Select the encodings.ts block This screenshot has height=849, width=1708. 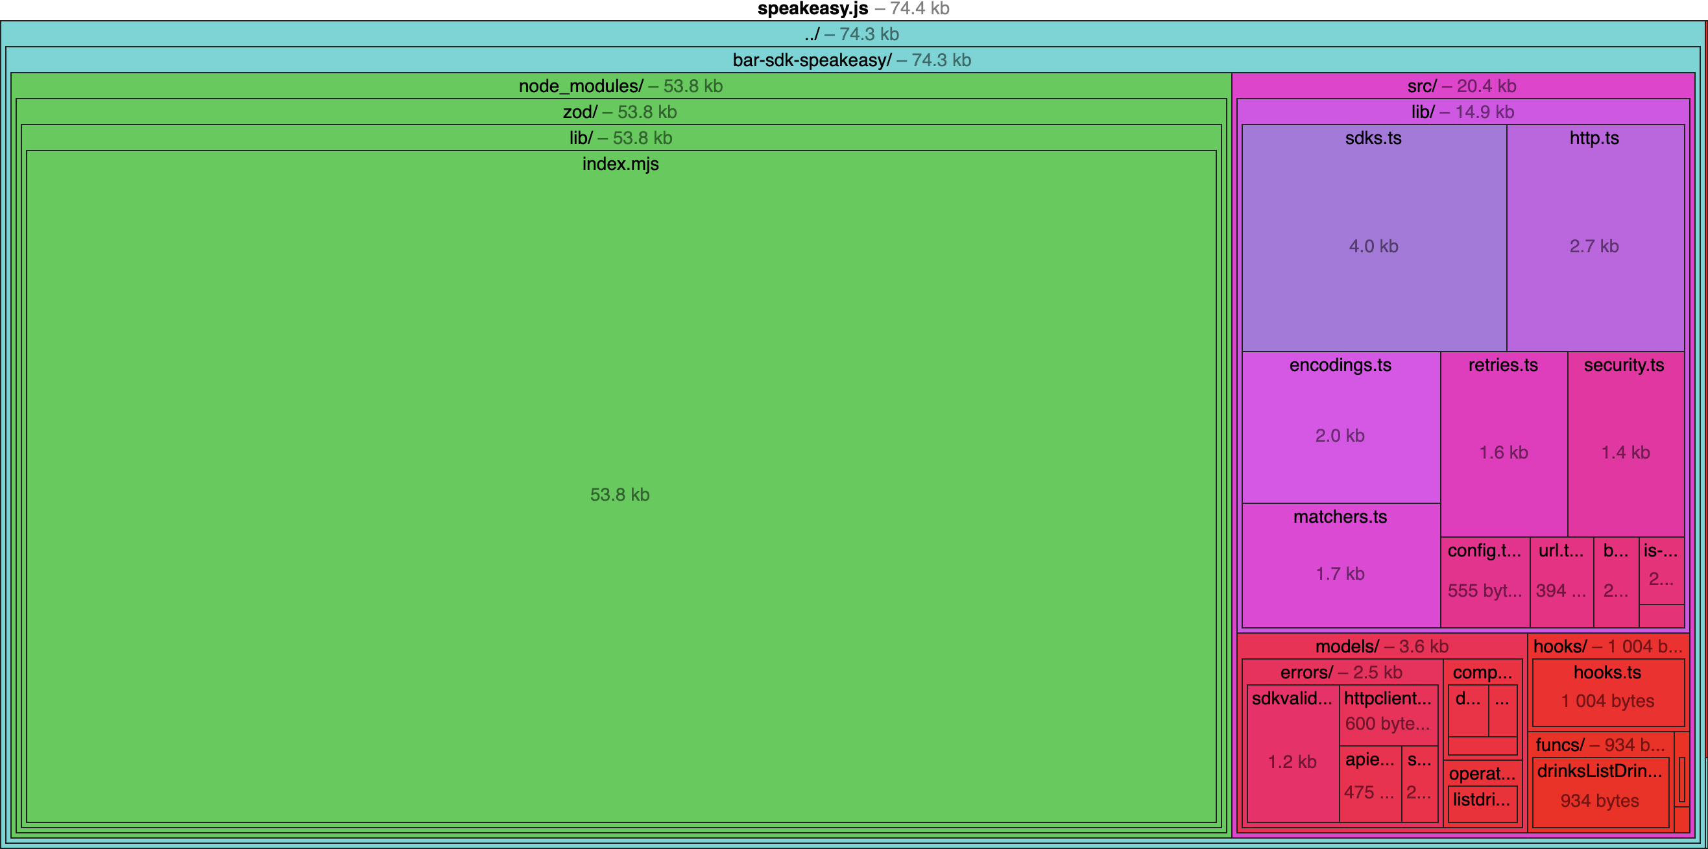coord(1340,427)
